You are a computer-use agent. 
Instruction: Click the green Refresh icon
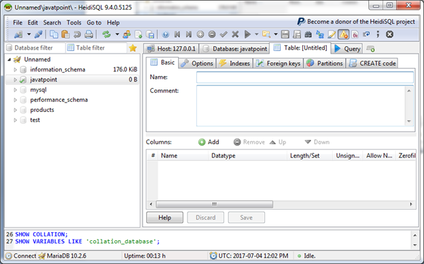pyautogui.click(x=106, y=35)
